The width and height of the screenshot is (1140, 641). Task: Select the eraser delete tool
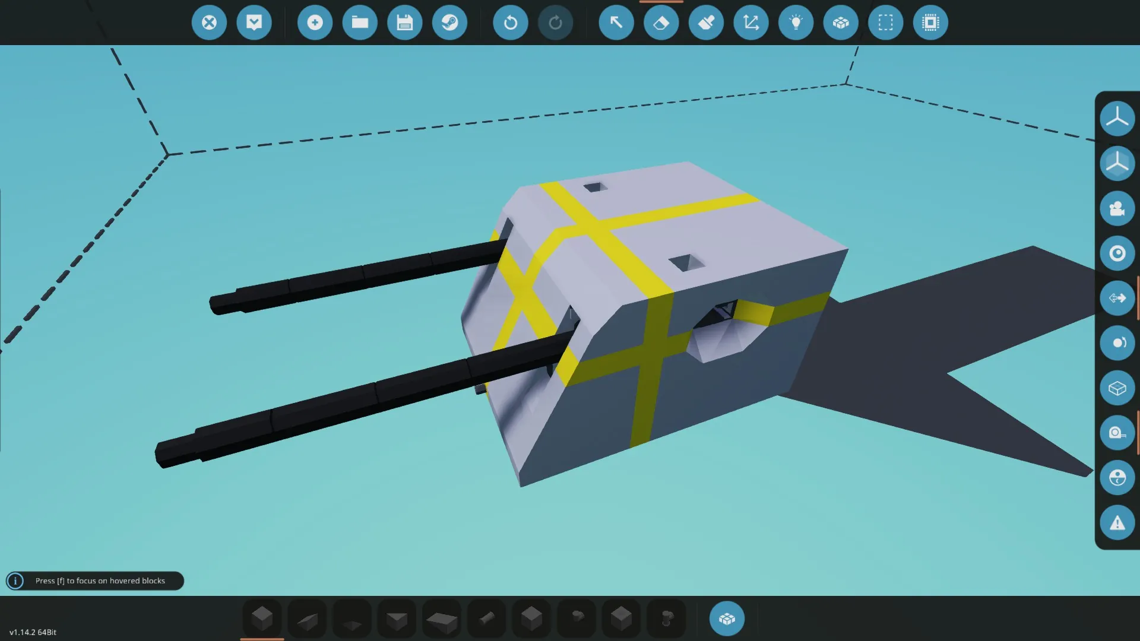coord(661,23)
